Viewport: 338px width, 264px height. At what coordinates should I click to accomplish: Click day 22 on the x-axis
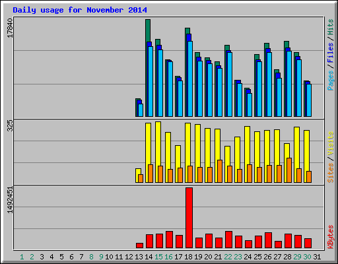click(x=228, y=257)
